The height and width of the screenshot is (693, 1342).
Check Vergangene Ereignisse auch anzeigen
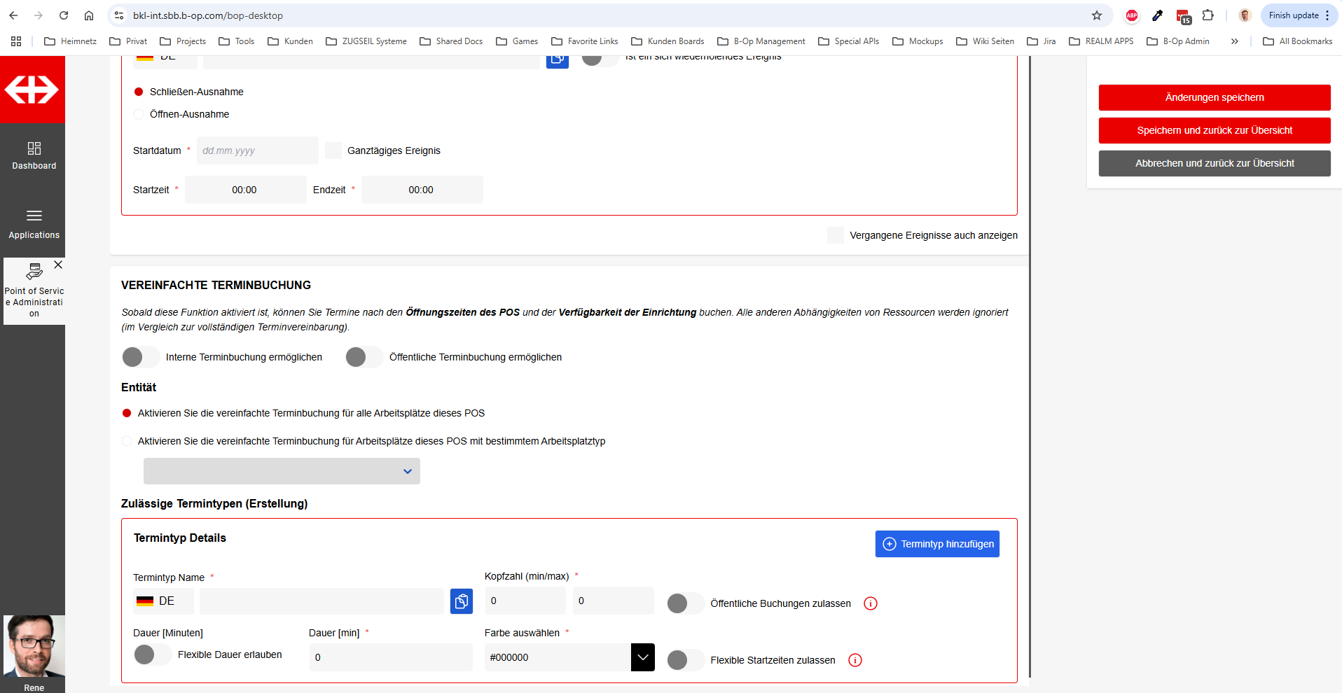coord(836,235)
